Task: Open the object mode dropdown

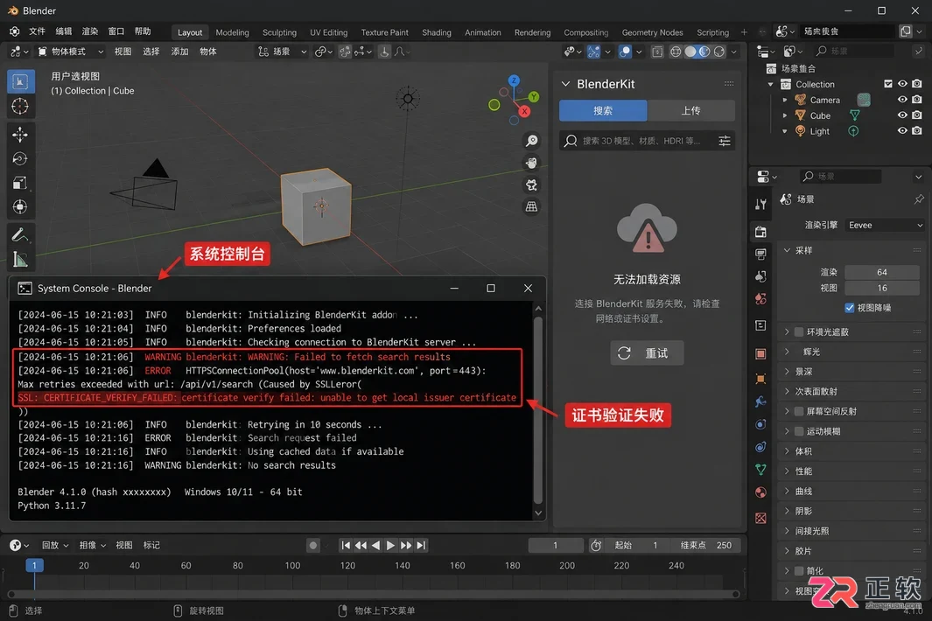Action: [x=70, y=52]
